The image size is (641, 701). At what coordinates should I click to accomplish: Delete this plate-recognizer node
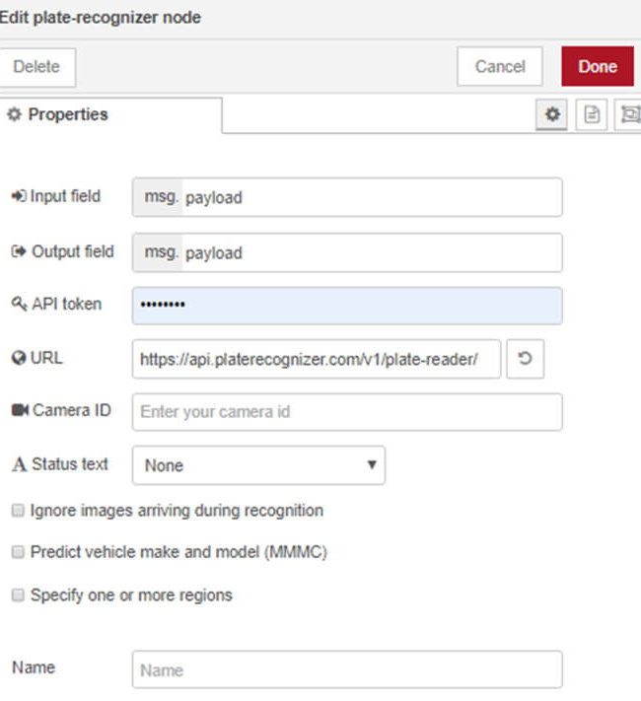(x=36, y=67)
